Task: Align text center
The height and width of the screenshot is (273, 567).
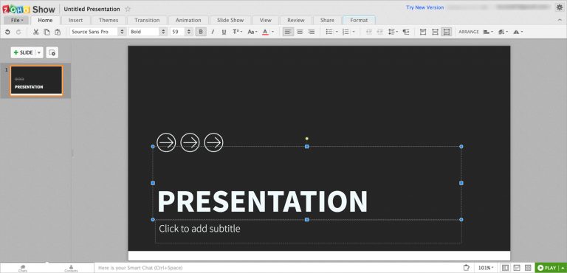Action: coord(300,32)
